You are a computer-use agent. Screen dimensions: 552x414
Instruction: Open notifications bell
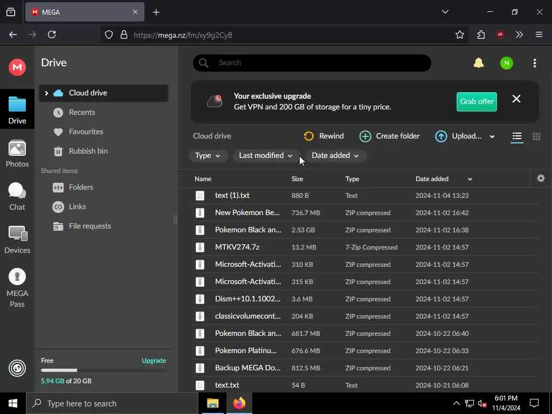tap(479, 63)
